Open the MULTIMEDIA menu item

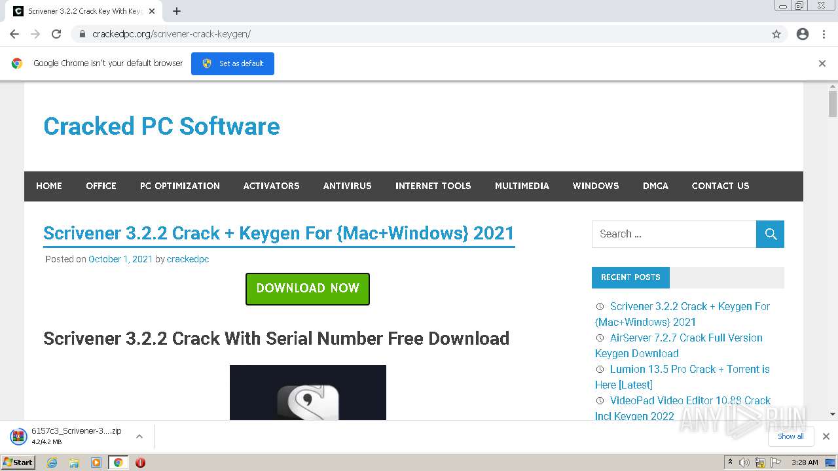522,186
